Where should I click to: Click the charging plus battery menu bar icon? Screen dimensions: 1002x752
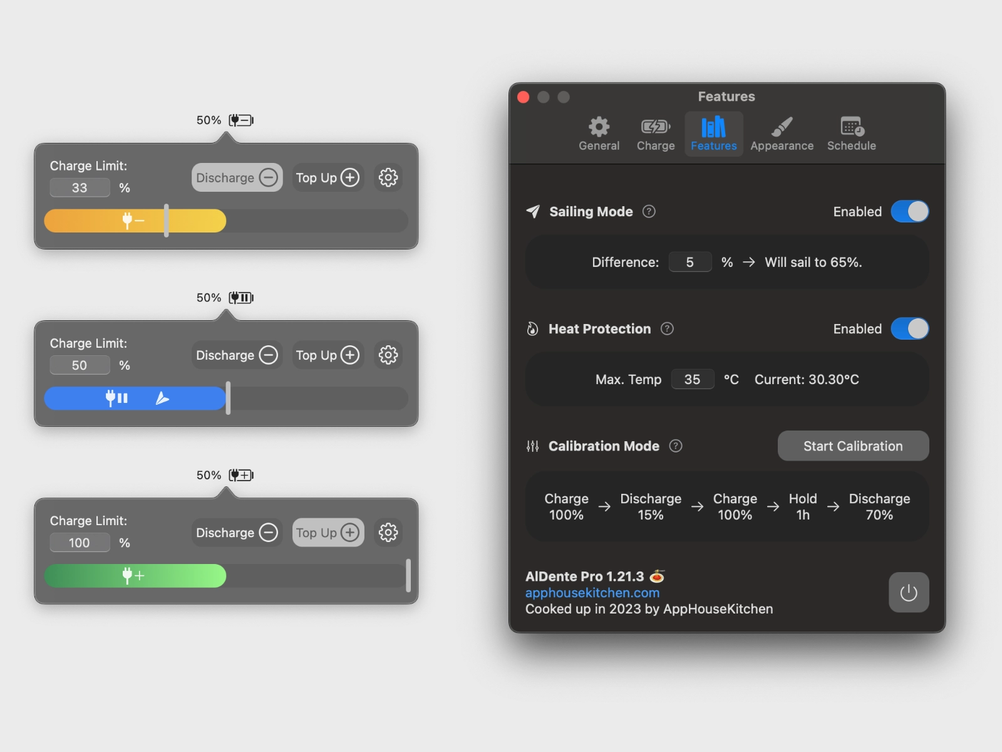click(241, 475)
